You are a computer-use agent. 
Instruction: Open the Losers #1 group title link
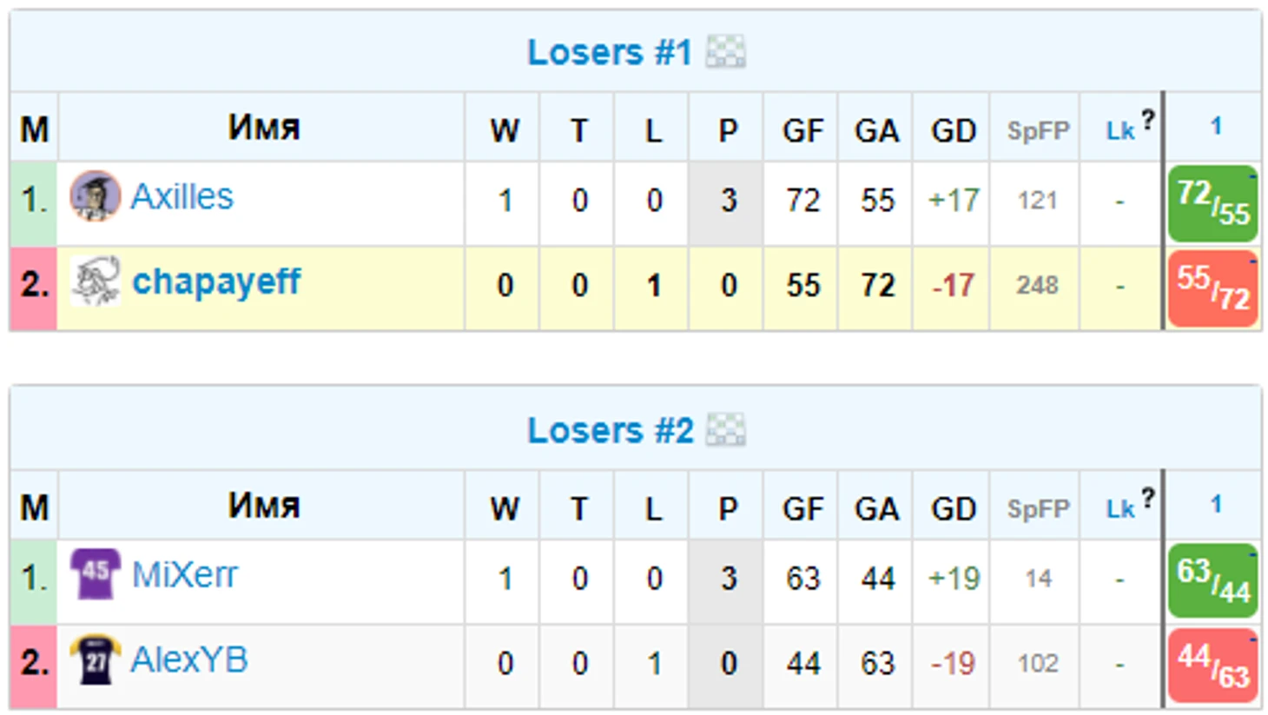[x=610, y=52]
